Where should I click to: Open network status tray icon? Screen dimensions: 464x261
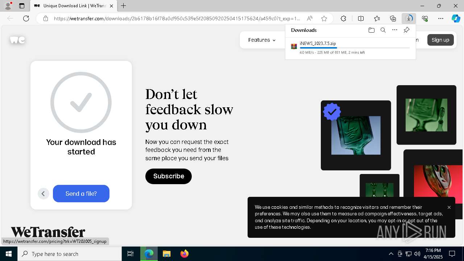point(409,254)
